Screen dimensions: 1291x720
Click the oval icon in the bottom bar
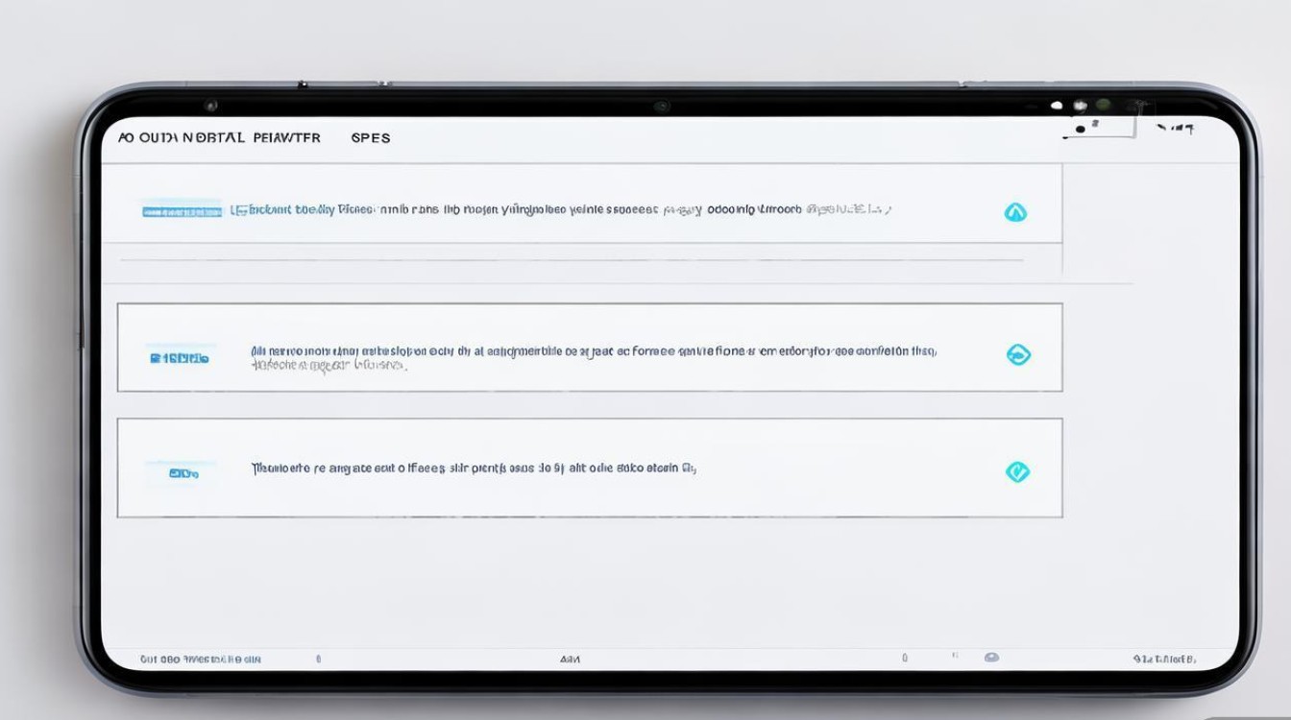pyautogui.click(x=991, y=658)
